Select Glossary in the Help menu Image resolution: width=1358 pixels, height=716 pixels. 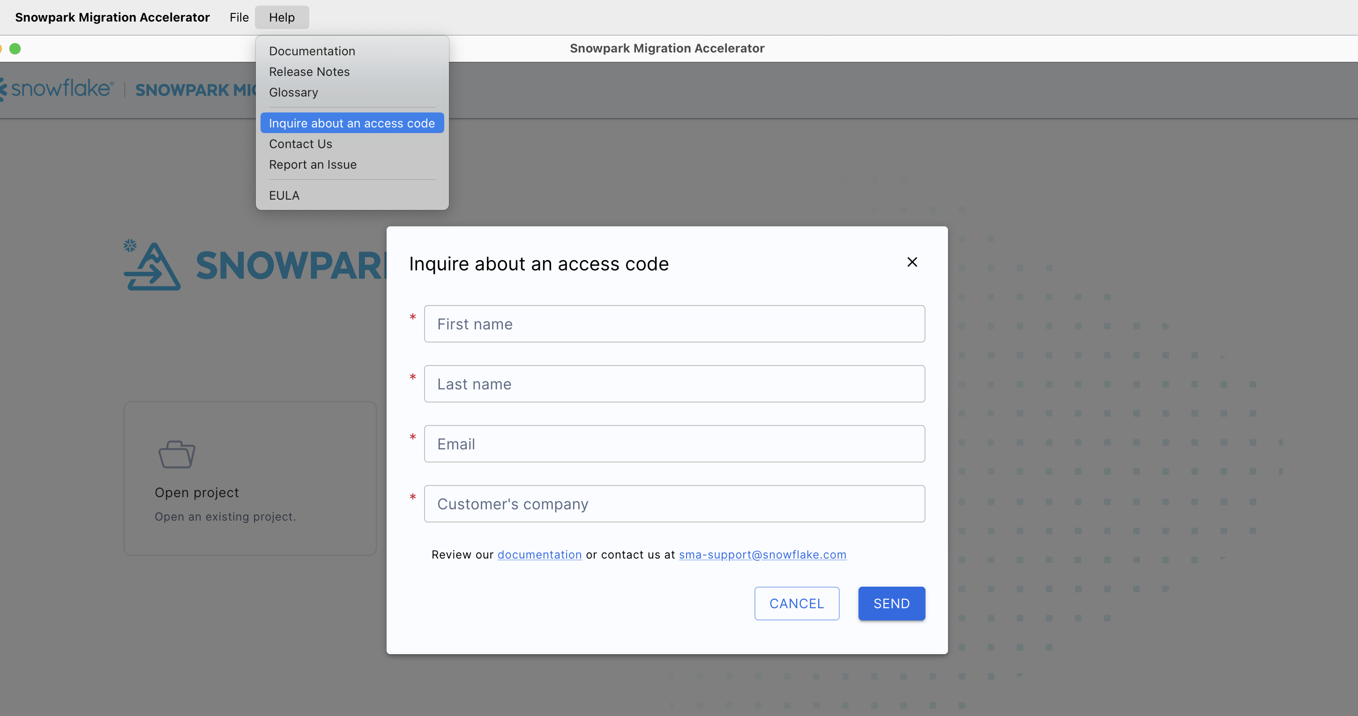pyautogui.click(x=293, y=92)
